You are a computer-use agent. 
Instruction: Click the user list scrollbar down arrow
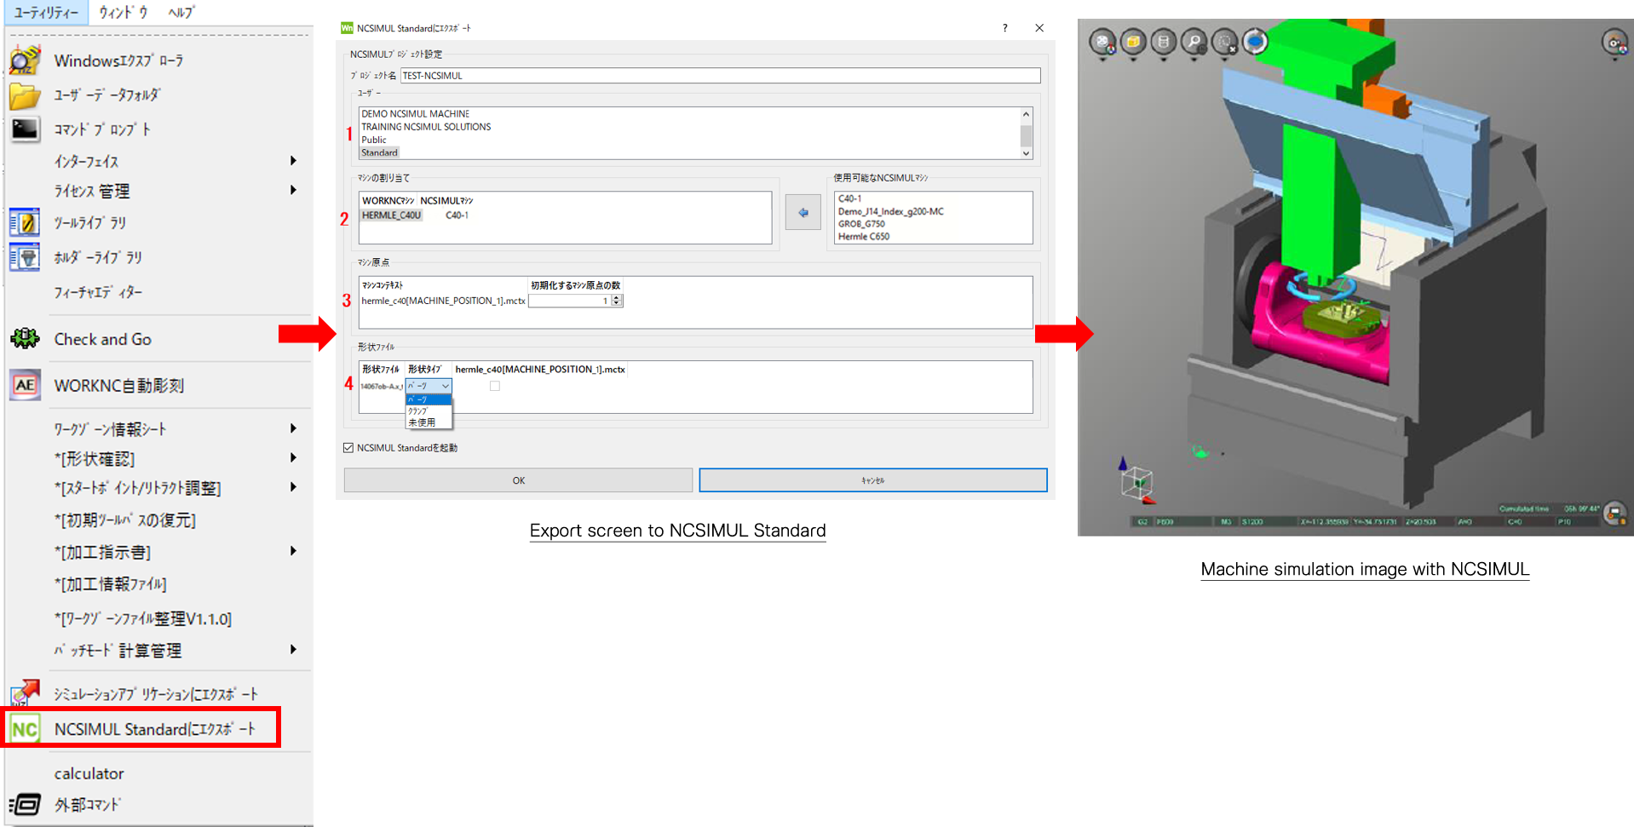click(x=1026, y=153)
